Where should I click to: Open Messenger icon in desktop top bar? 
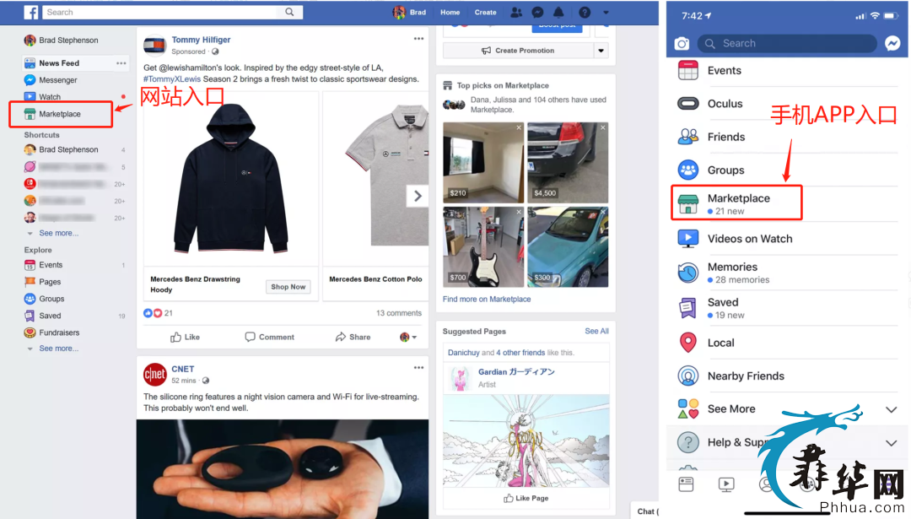coord(537,12)
